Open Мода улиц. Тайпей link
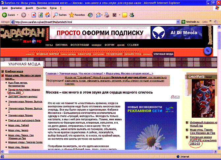This screenshot has width=221, height=160. [x=18, y=125]
